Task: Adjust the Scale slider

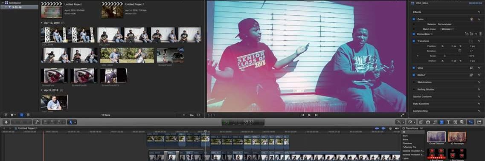Action: click(444, 56)
